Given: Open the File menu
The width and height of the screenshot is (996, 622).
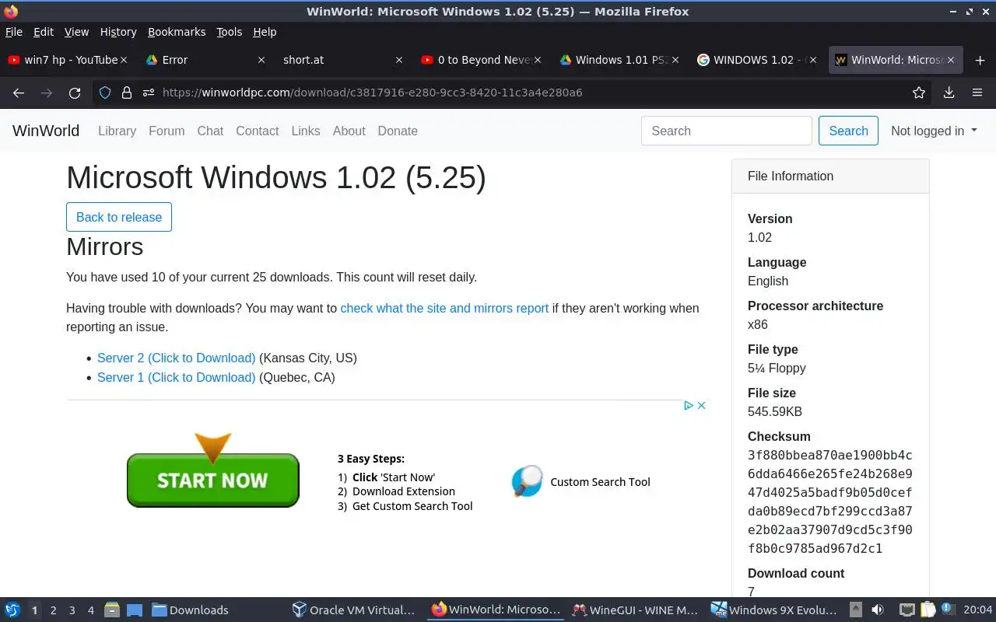Looking at the screenshot, I should click(x=14, y=32).
